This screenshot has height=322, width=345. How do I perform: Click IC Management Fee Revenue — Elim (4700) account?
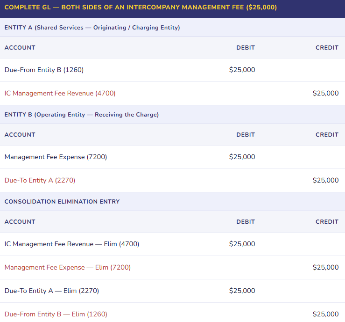pos(72,244)
